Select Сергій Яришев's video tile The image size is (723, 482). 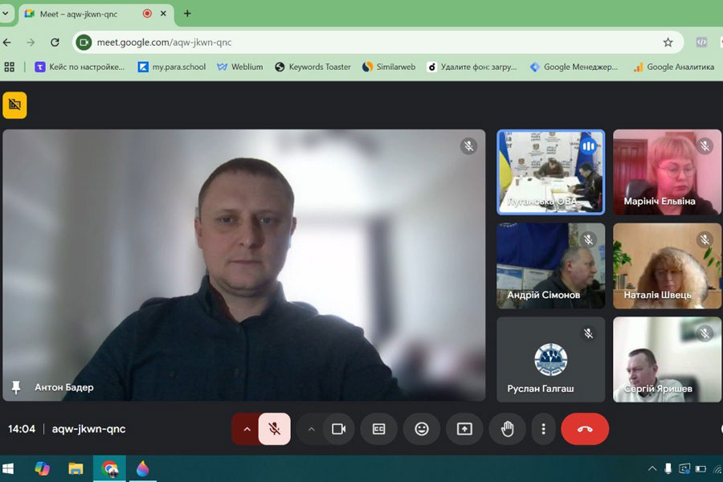(x=667, y=359)
